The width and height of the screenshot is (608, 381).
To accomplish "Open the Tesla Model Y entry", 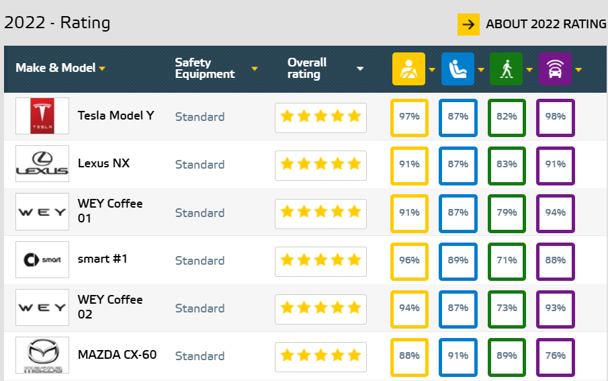I will coord(116,116).
